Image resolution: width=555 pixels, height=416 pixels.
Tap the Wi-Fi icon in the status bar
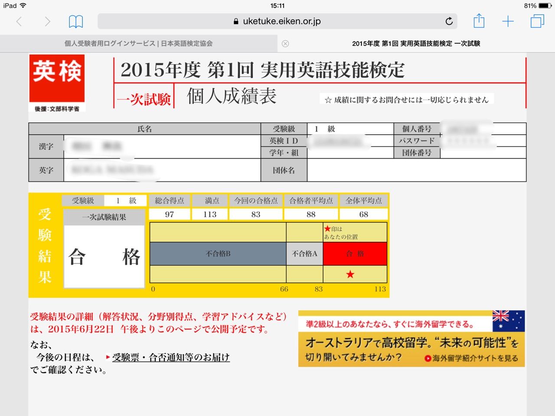23,6
